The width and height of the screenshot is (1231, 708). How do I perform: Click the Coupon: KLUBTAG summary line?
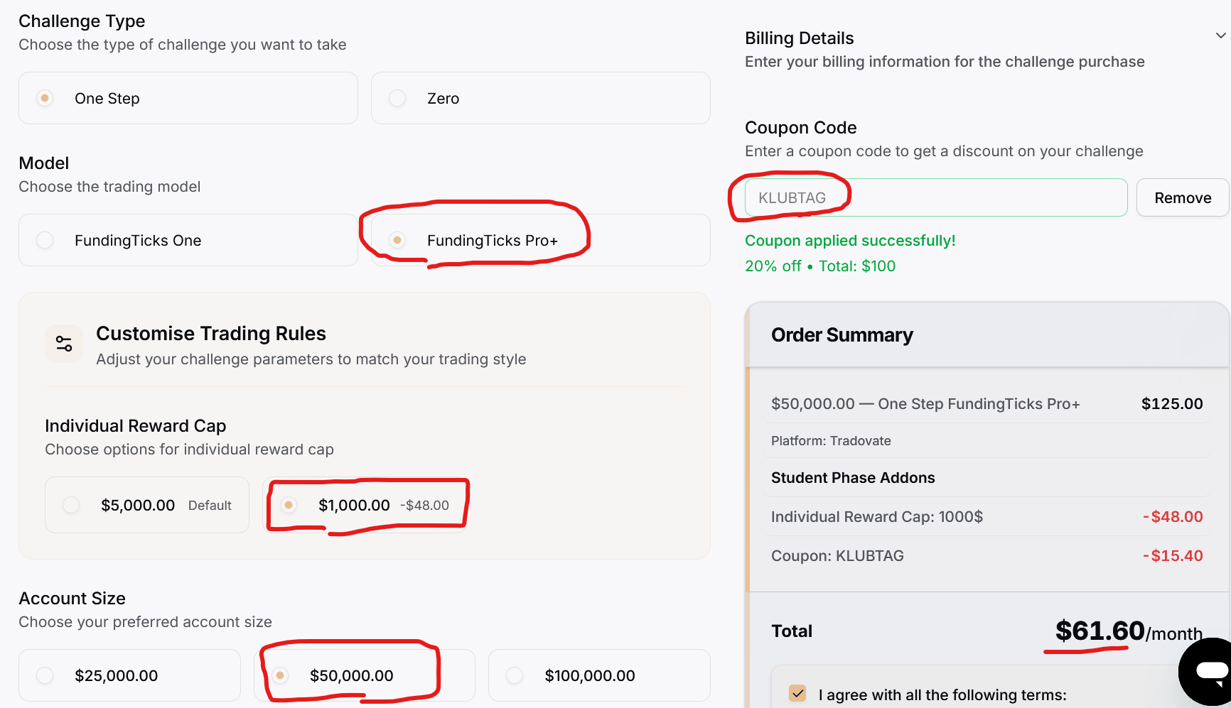coord(837,556)
